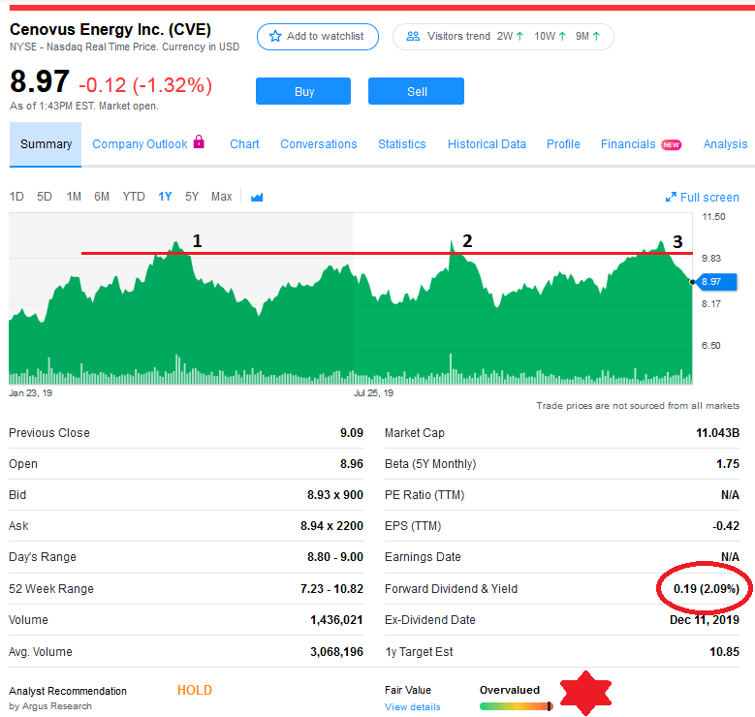
Task: Add Cenovus to watchlist
Action: 318,37
